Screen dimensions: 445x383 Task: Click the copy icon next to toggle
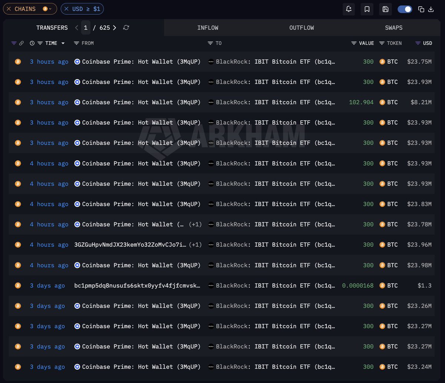[421, 9]
